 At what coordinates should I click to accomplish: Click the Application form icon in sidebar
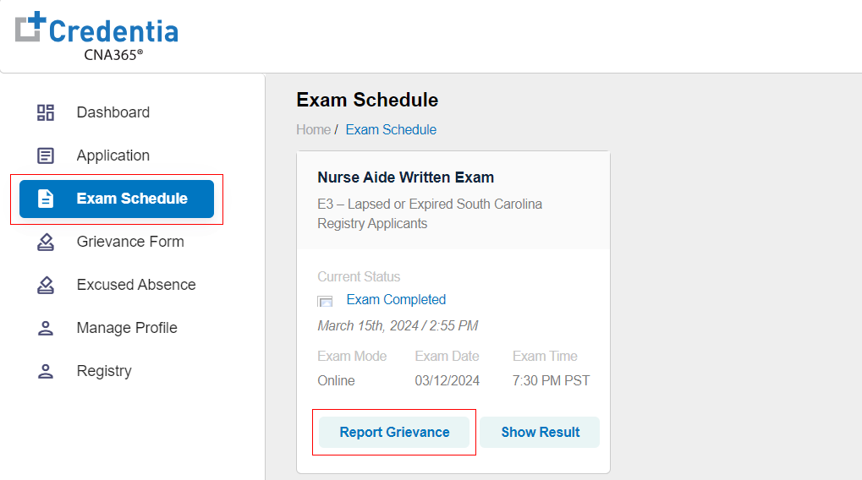[46, 155]
